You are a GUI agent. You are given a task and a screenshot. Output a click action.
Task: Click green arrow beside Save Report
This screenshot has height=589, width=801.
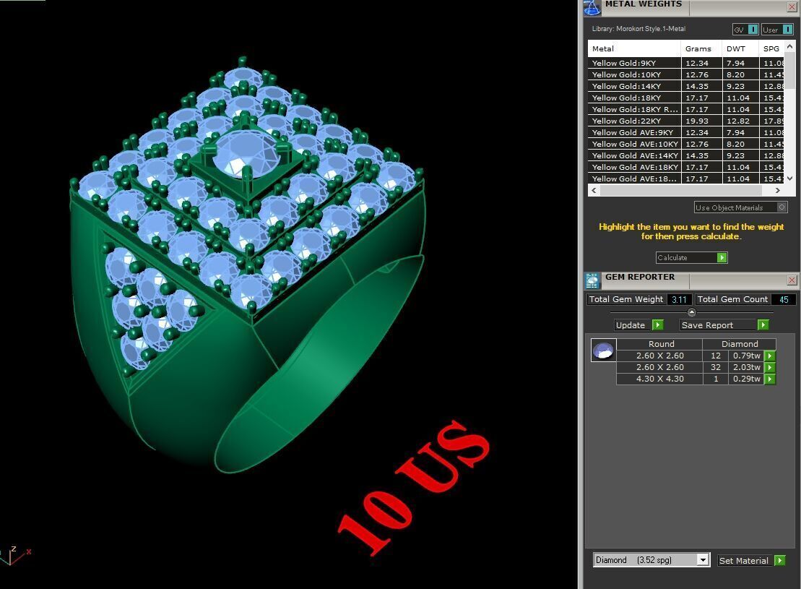763,324
